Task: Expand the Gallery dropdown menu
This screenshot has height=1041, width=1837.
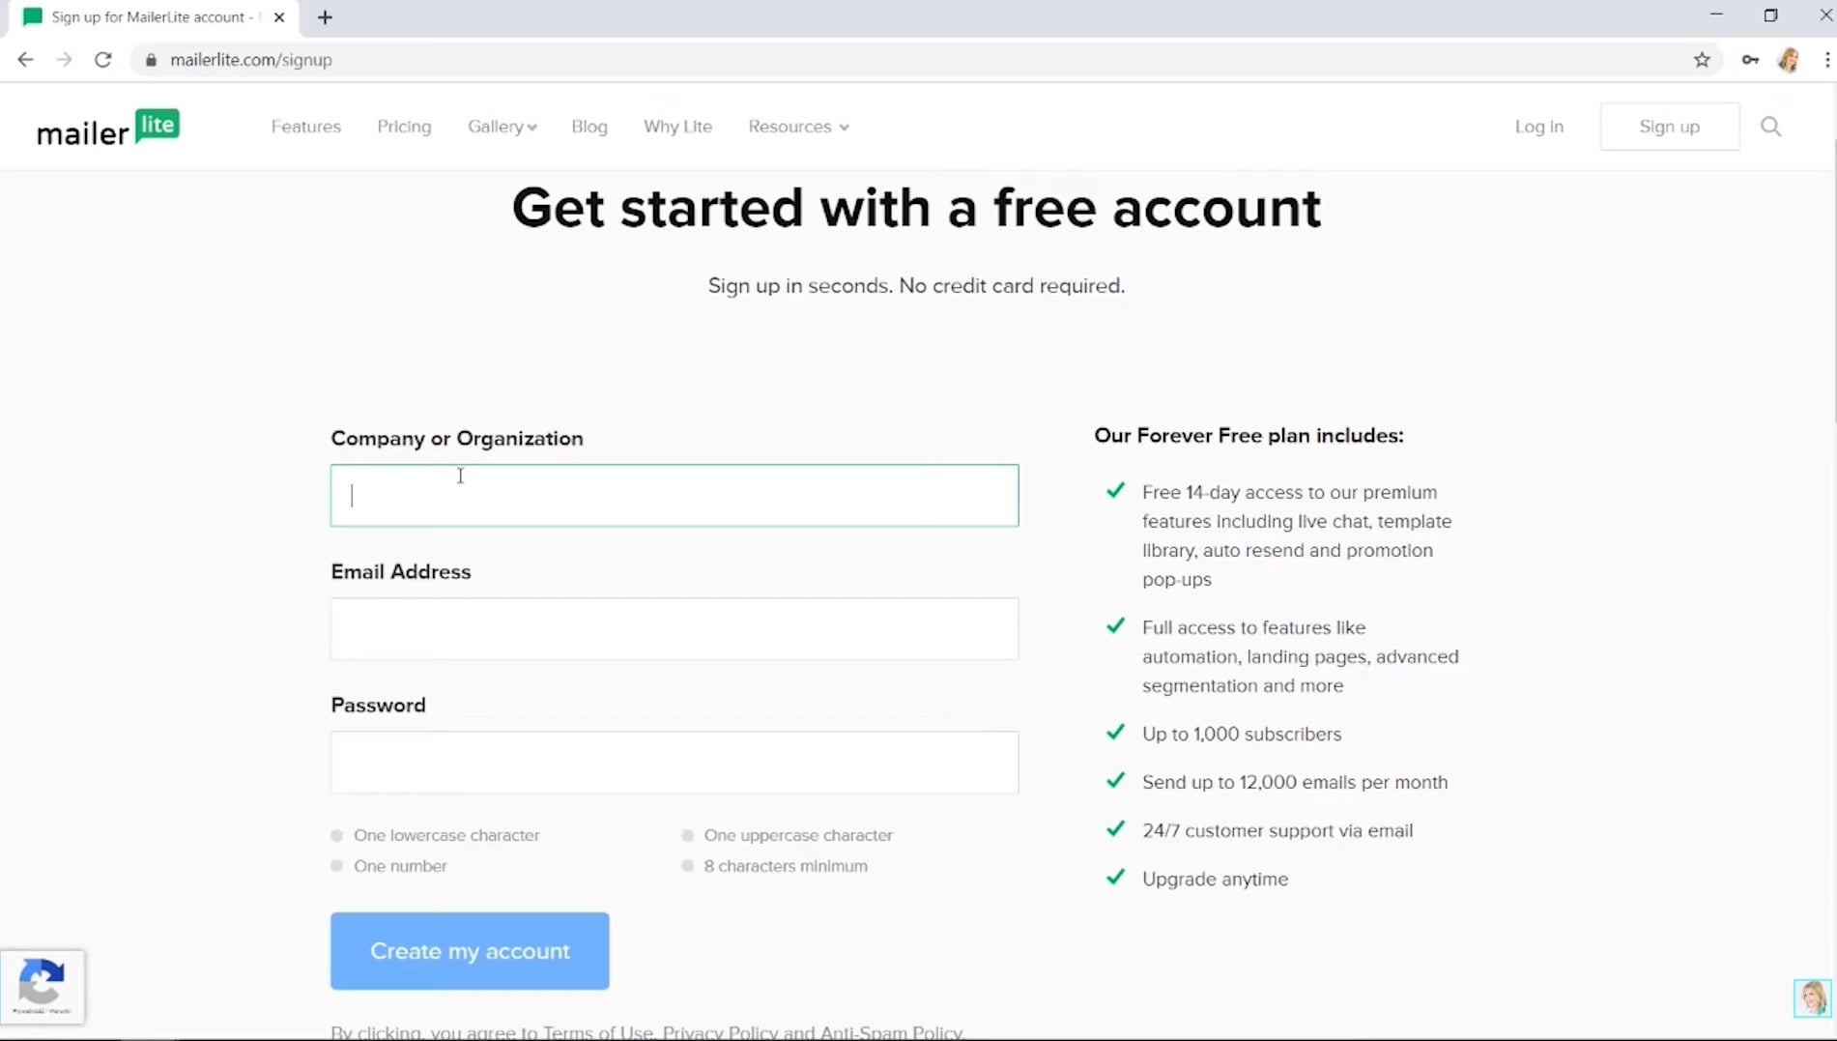Action: coord(502,127)
